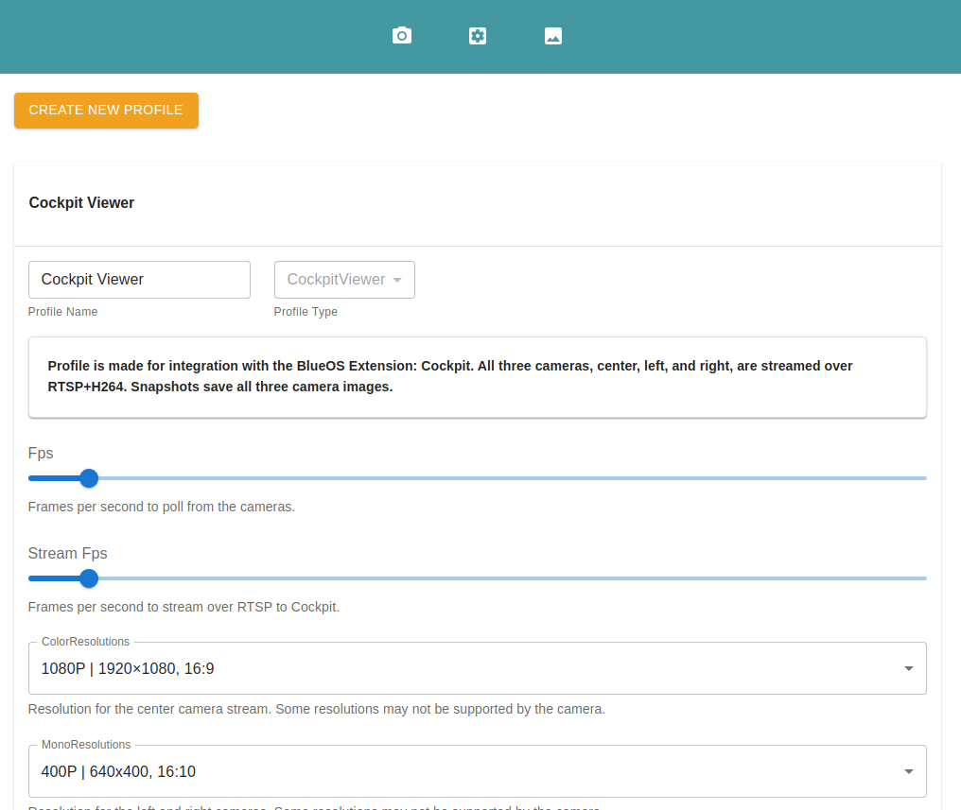Expand the ColorResolutions dropdown
The height and width of the screenshot is (810, 961).
point(478,668)
